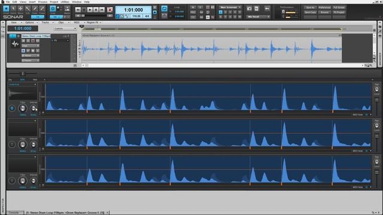Open the Custom track control preset dropdown
Image resolution: width=383 pixels, height=215 pixels.
pyautogui.click(x=65, y=29)
